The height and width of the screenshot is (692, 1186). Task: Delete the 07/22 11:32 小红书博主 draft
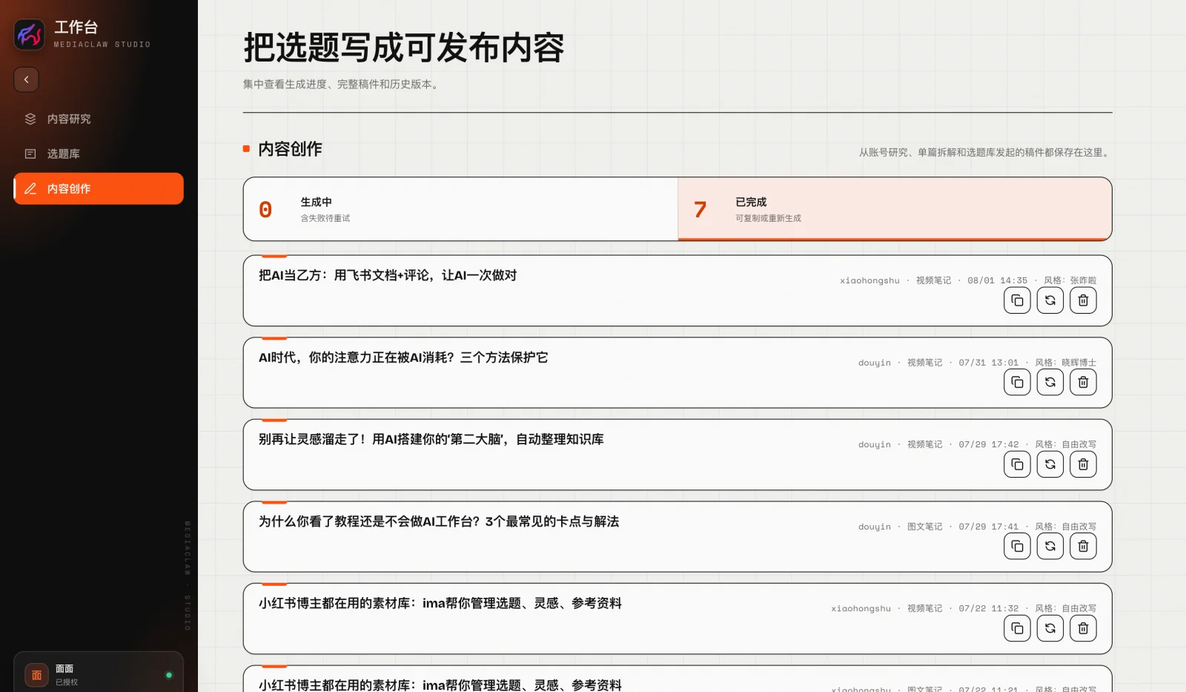click(1083, 628)
